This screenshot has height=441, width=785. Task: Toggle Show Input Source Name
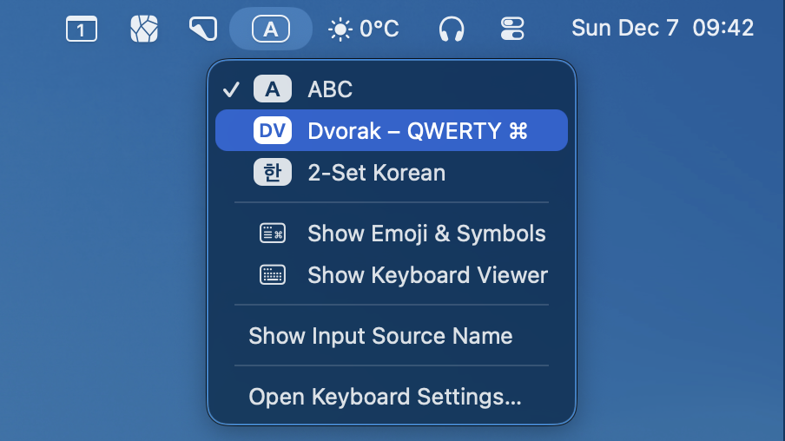click(x=392, y=335)
